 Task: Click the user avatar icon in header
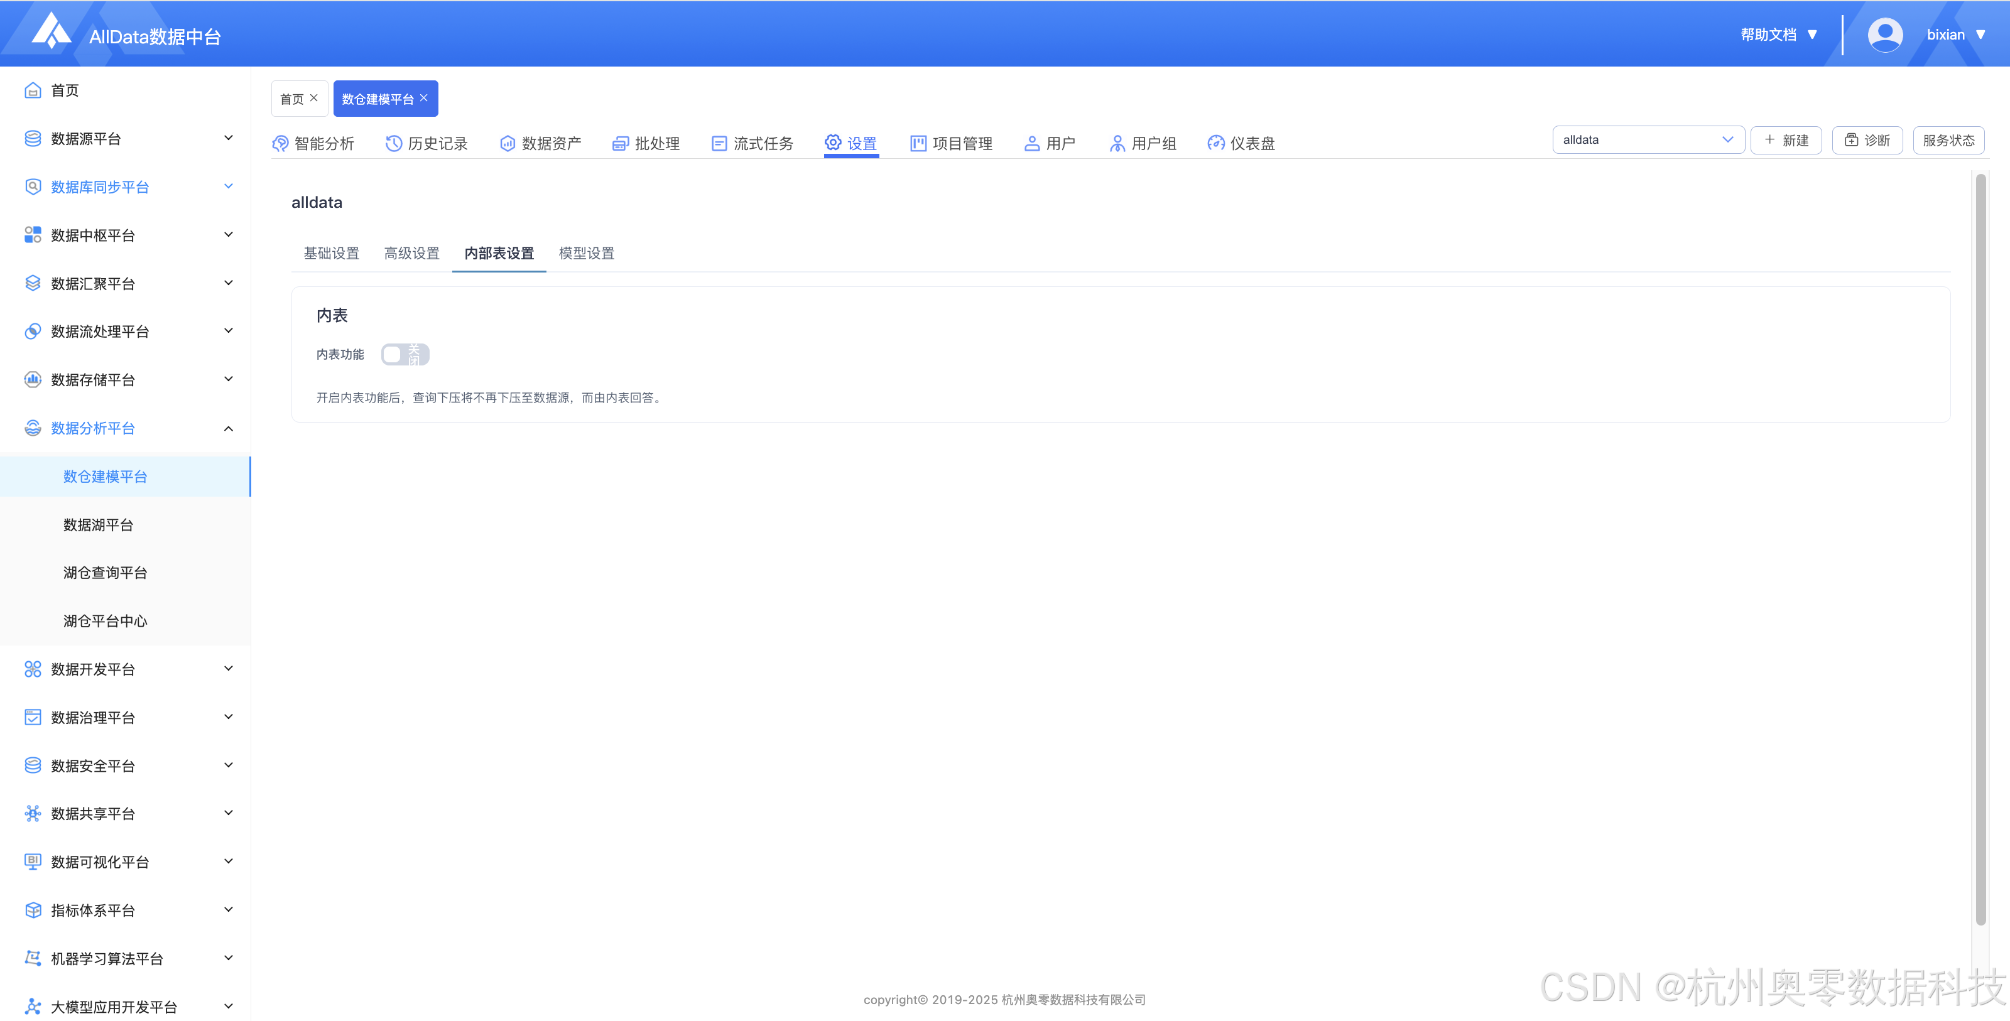[1885, 35]
